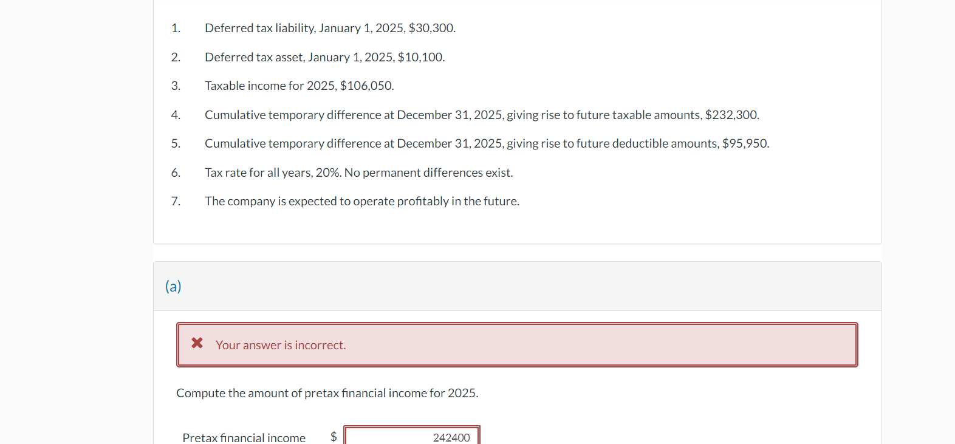Click item 3 showing taxable income $106,050

tap(300, 85)
